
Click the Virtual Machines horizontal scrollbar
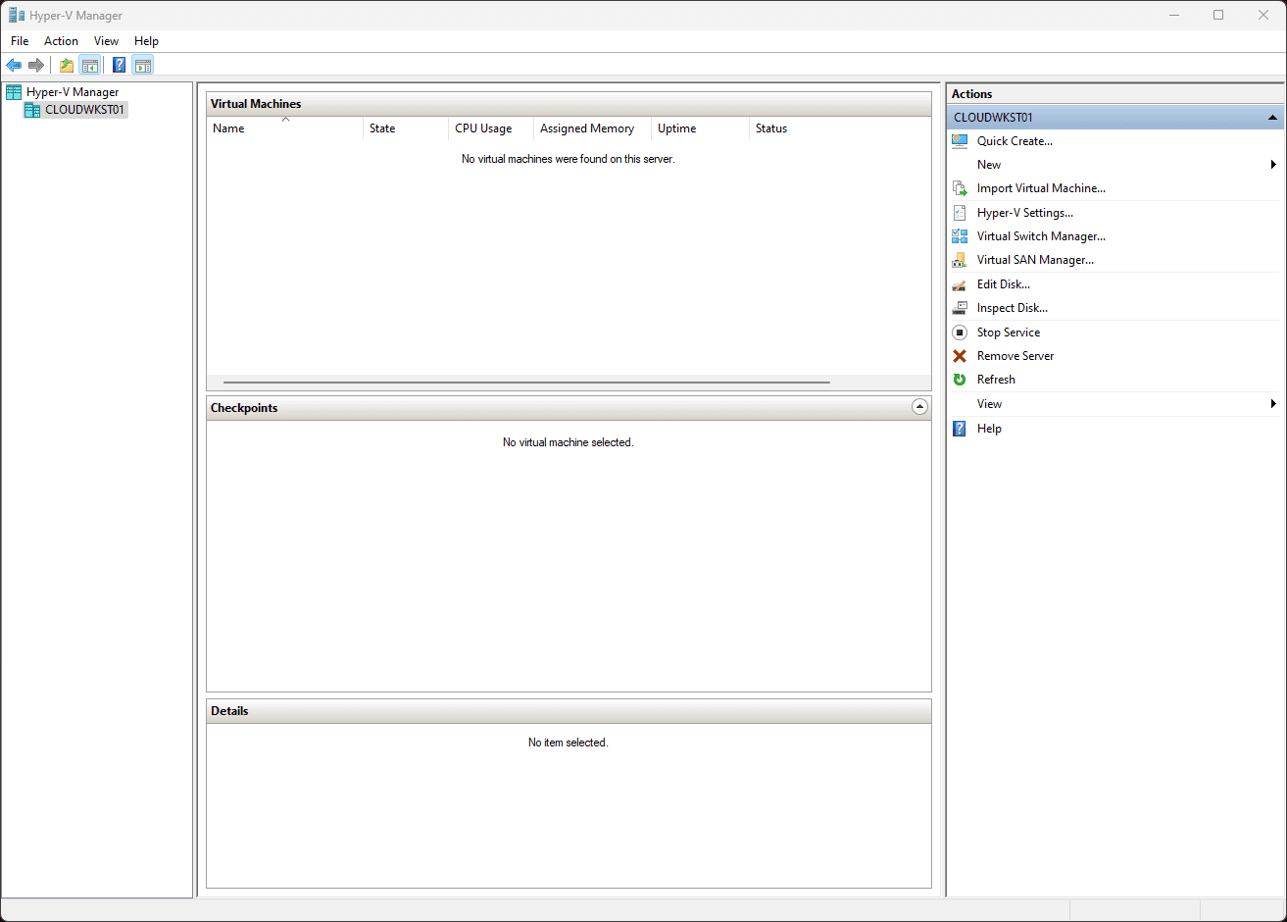(x=526, y=383)
